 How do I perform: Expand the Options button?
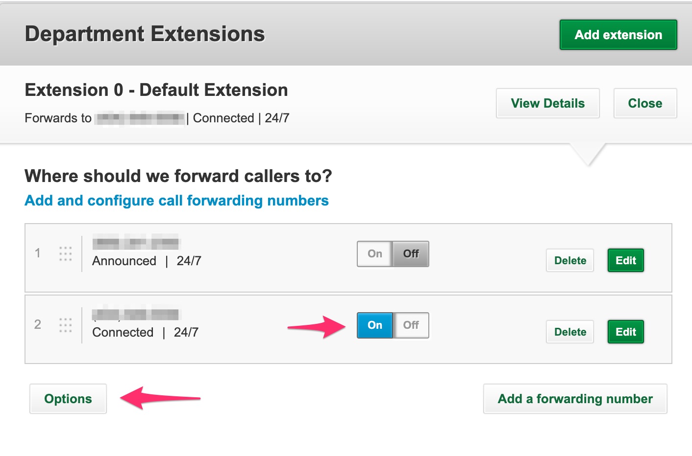tap(68, 399)
